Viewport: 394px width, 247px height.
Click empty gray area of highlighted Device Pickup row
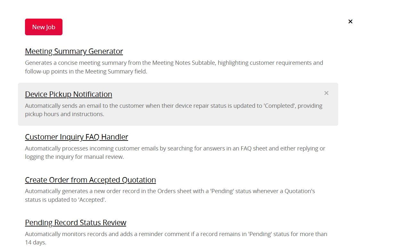[224, 94]
